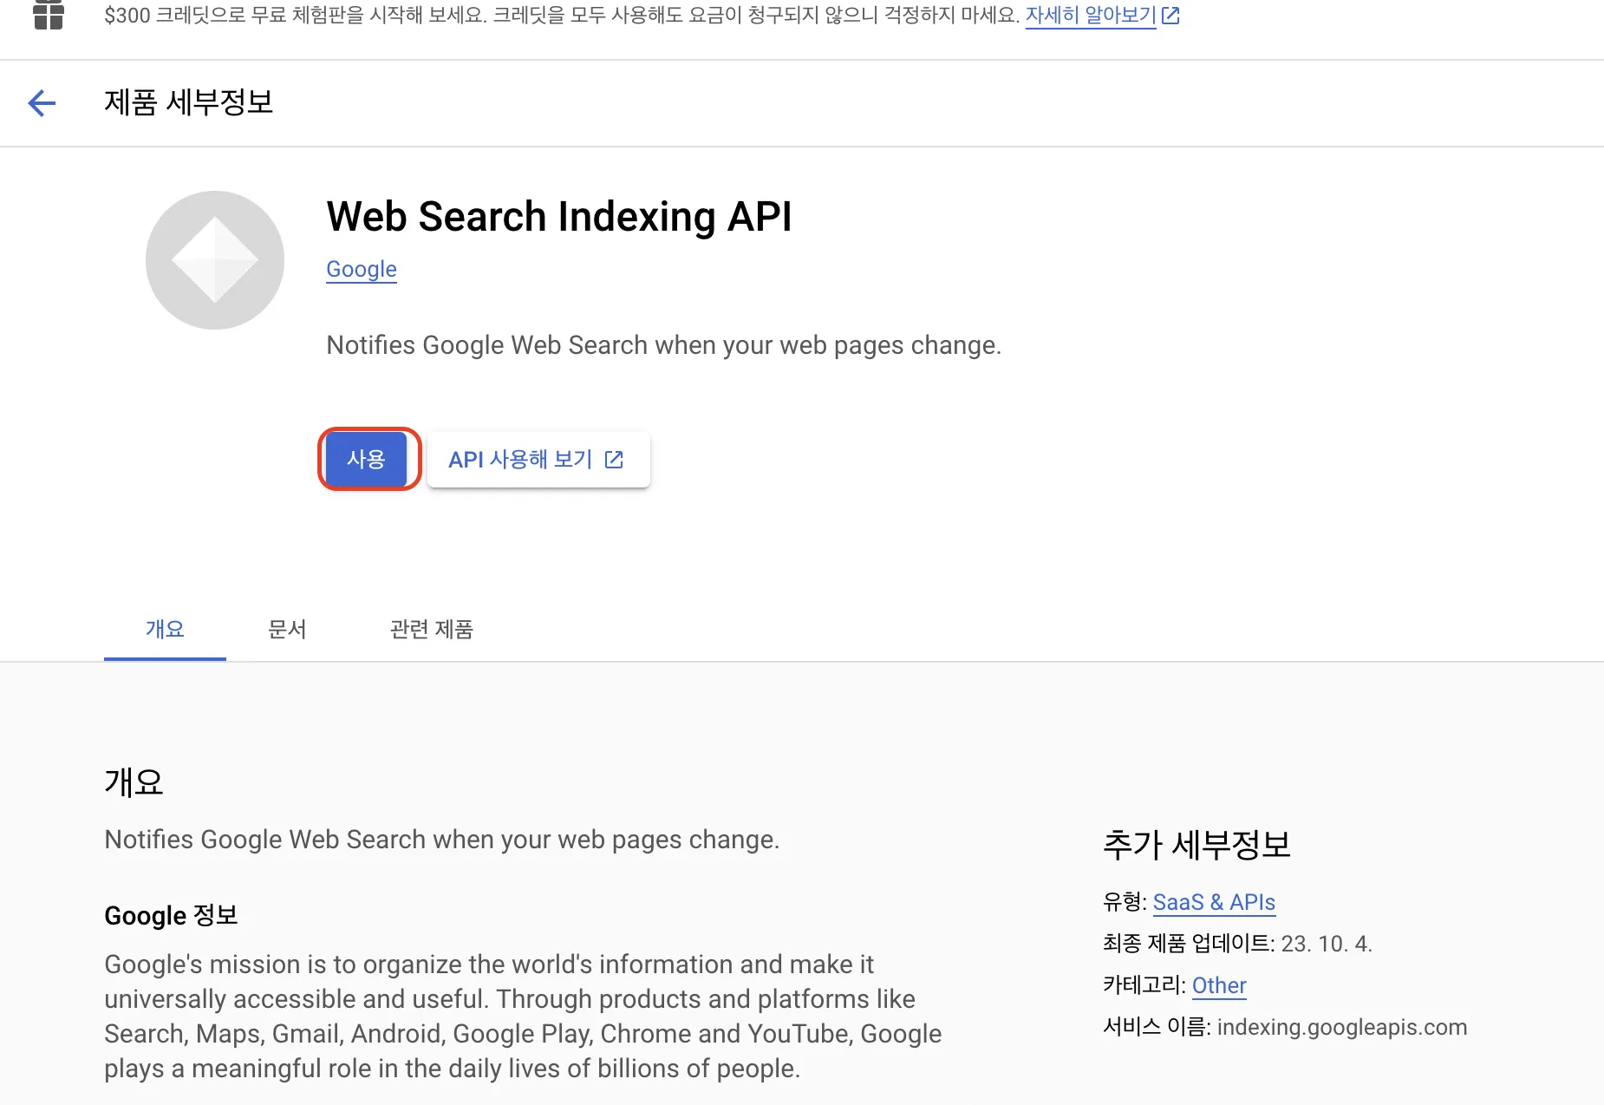
Task: Select the 개요 tab
Action: 165,629
